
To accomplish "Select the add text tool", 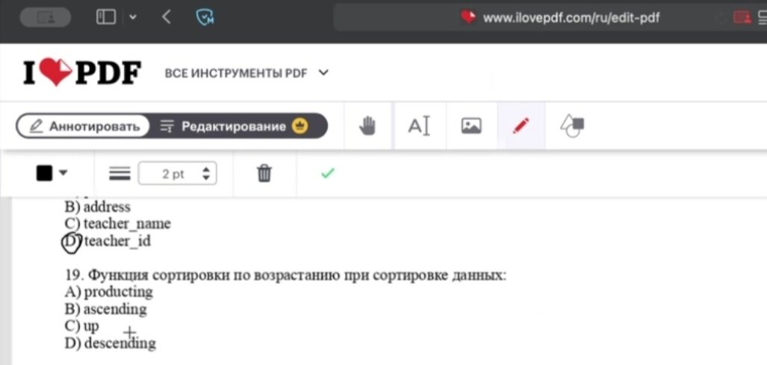I will coord(419,126).
